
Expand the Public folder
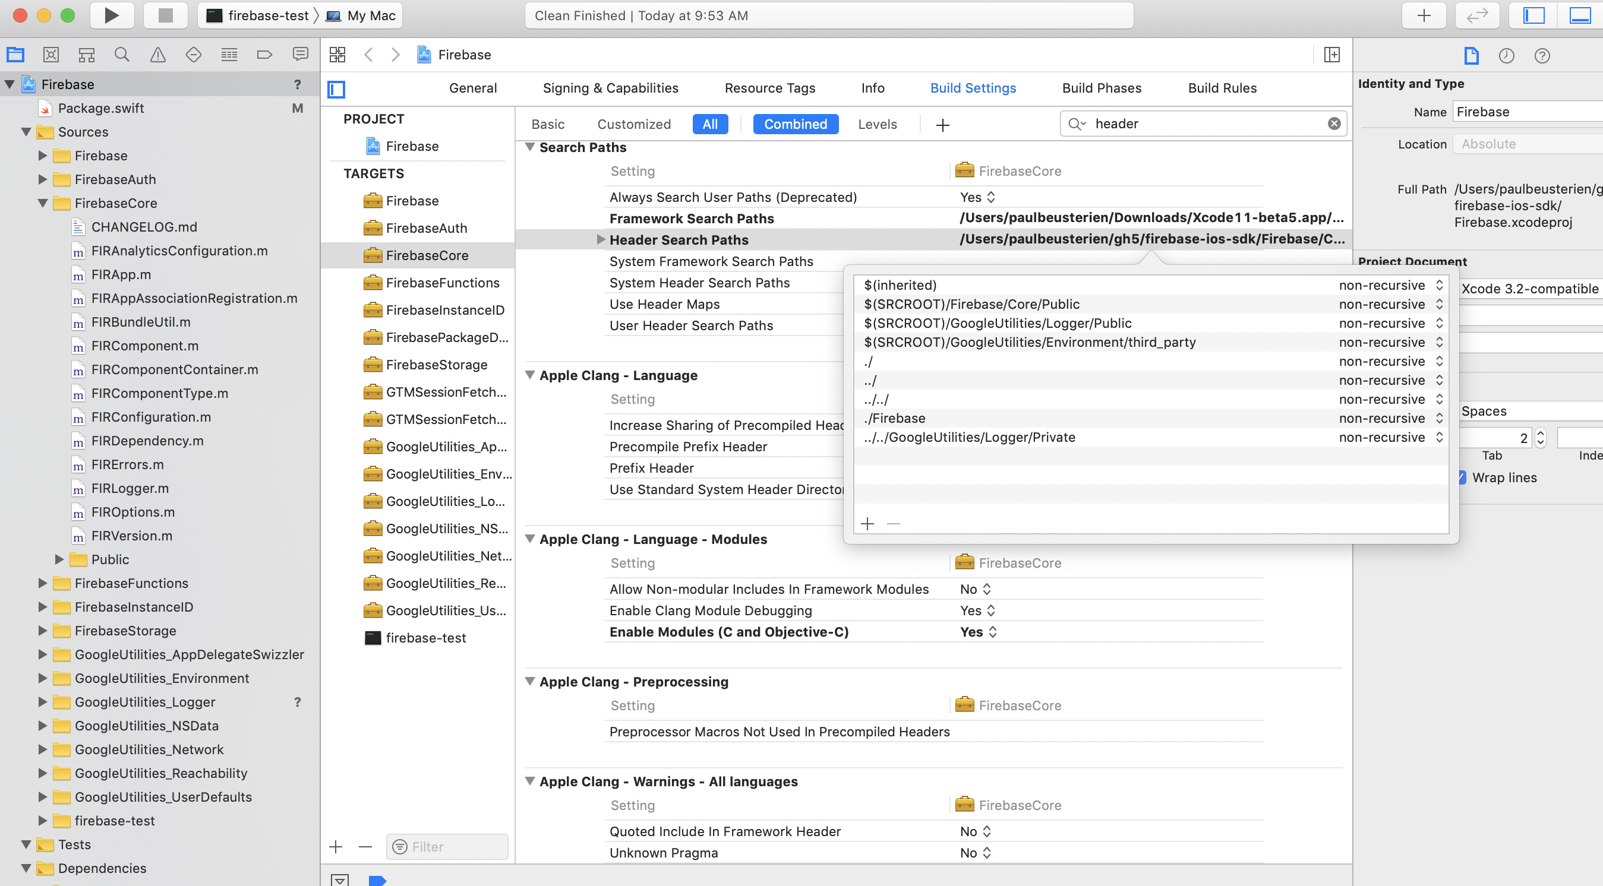59,559
